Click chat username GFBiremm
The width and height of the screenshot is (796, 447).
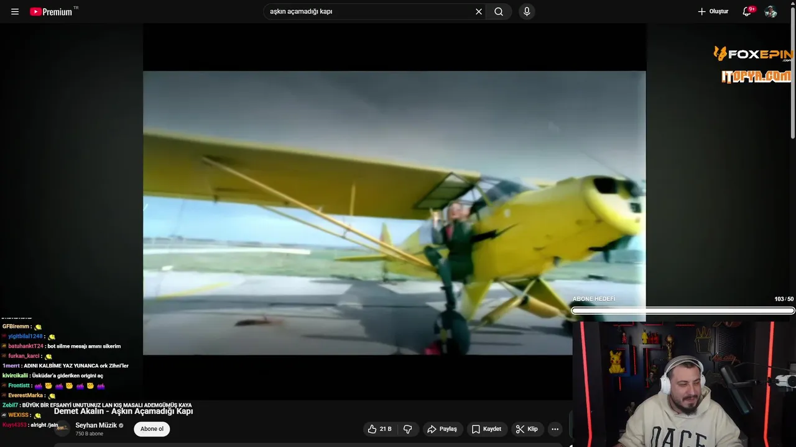tap(16, 327)
